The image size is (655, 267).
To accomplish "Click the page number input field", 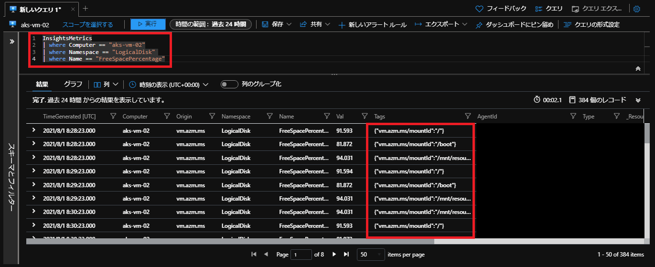I will pyautogui.click(x=301, y=255).
